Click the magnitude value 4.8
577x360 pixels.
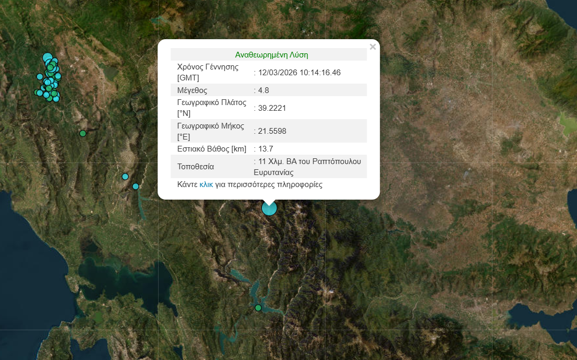(x=263, y=90)
